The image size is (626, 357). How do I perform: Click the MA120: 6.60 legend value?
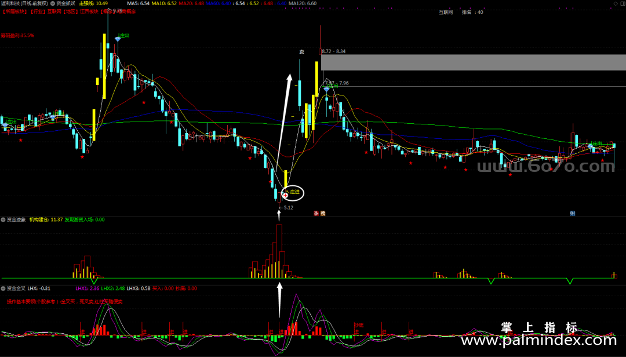click(303, 3)
